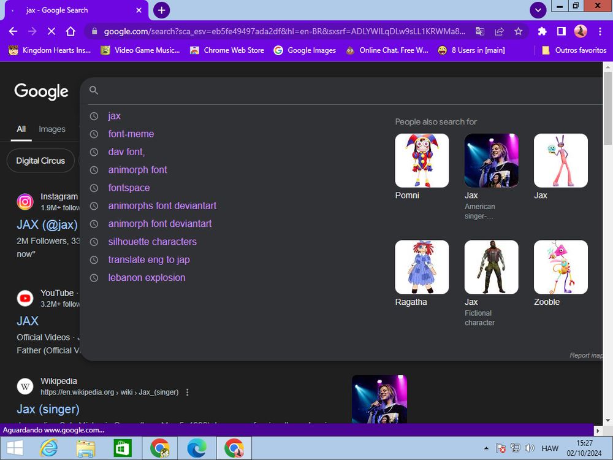Open Wikipedia result three-dot options
Viewport: 613px width, 460px height.
(187, 393)
